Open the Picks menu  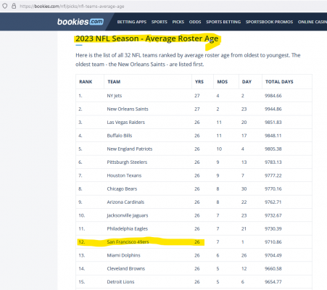tap(178, 22)
